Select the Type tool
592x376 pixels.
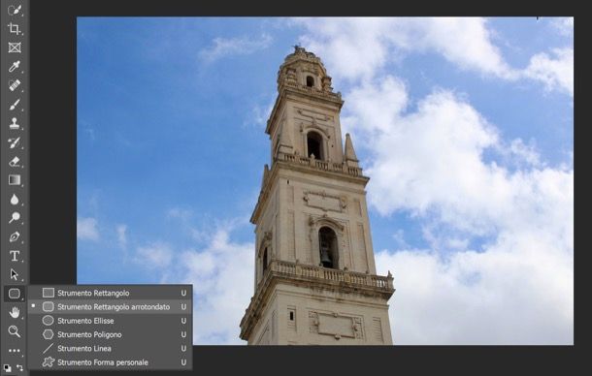click(x=15, y=256)
